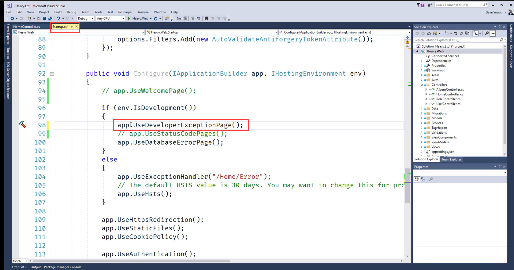The image size is (514, 270).
Task: Click Show All Files icon in Solution Explorer
Action: [467, 34]
